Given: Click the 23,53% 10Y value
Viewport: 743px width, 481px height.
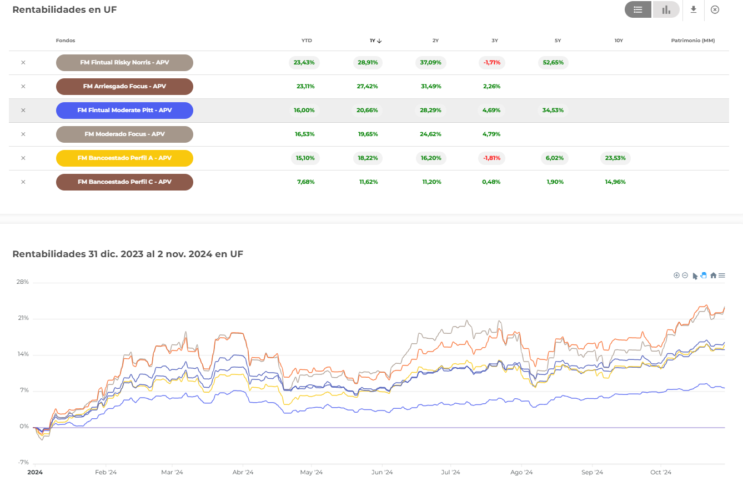Looking at the screenshot, I should pos(615,158).
